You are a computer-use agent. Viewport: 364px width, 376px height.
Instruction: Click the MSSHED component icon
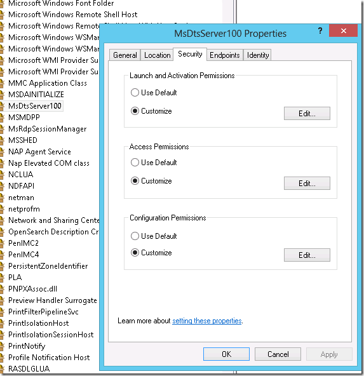2,140
